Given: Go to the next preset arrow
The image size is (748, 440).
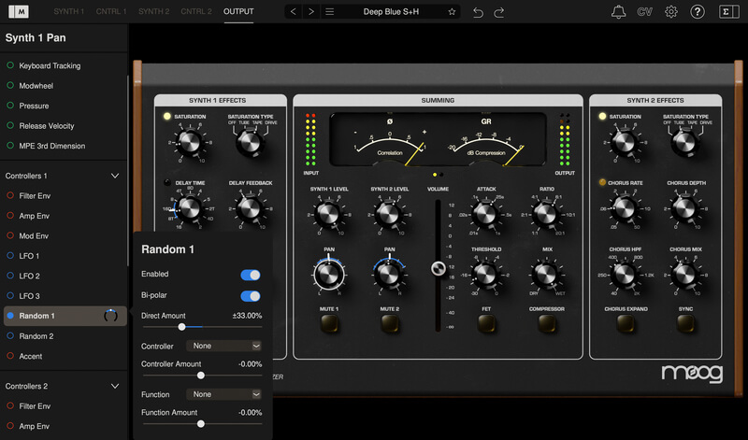Looking at the screenshot, I should coord(311,11).
